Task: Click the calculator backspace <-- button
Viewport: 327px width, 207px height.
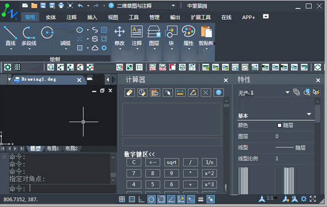Action: [152, 162]
